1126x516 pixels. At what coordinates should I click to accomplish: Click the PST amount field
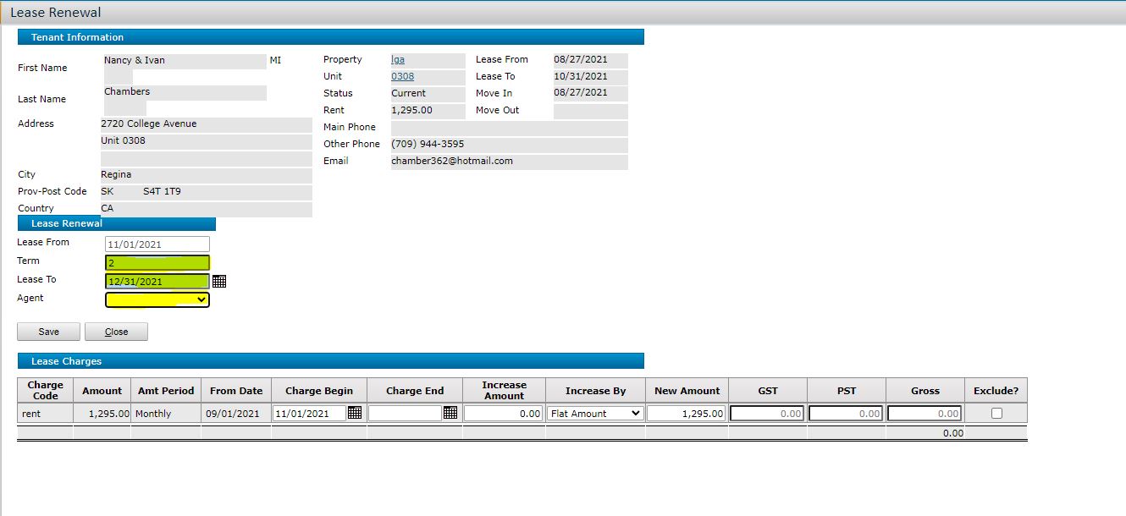tap(846, 413)
